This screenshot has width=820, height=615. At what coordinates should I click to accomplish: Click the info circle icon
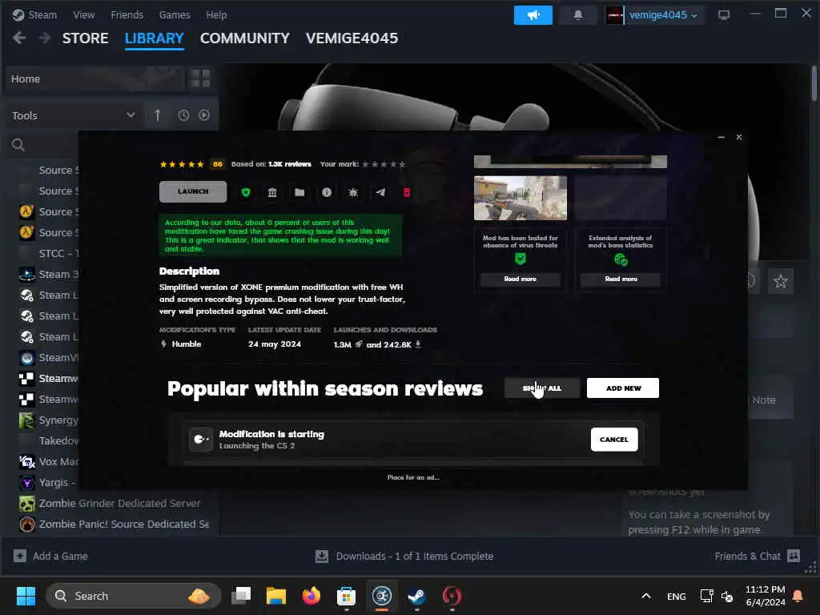click(x=327, y=192)
